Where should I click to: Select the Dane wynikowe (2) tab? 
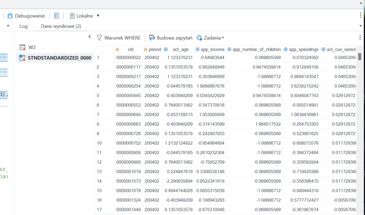61,26
